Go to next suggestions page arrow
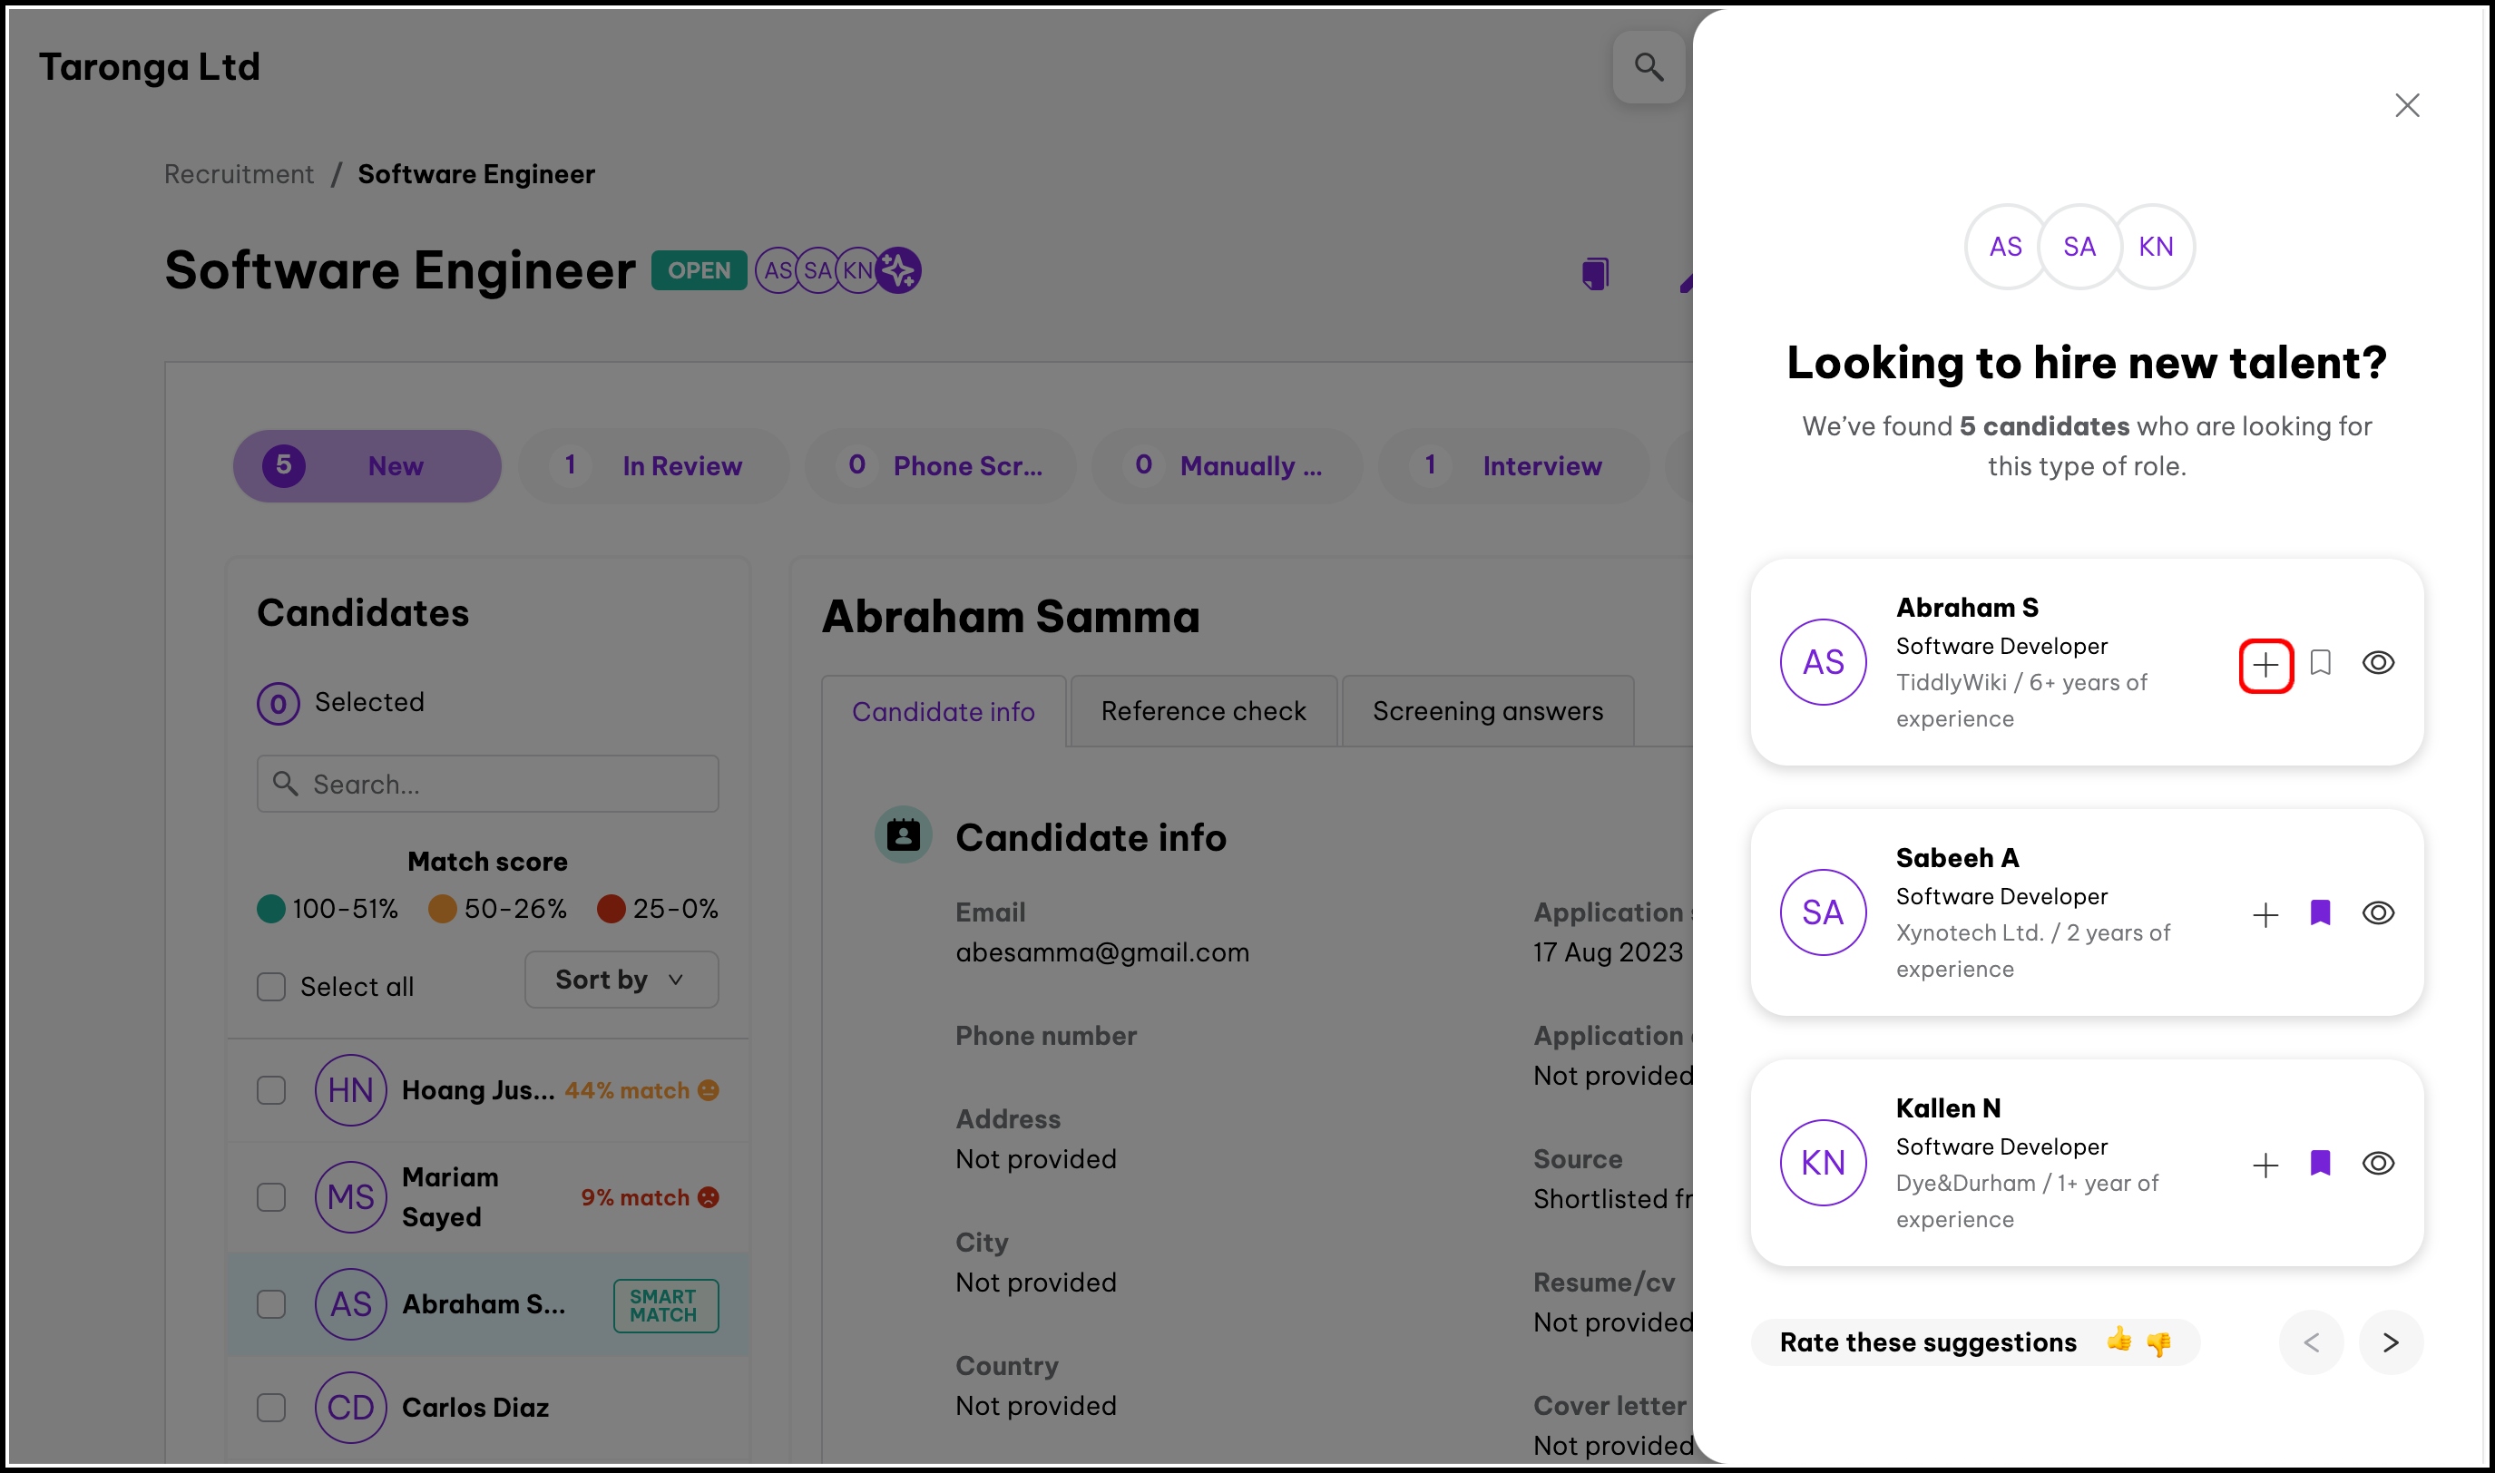The height and width of the screenshot is (1473, 2495). [2390, 1342]
